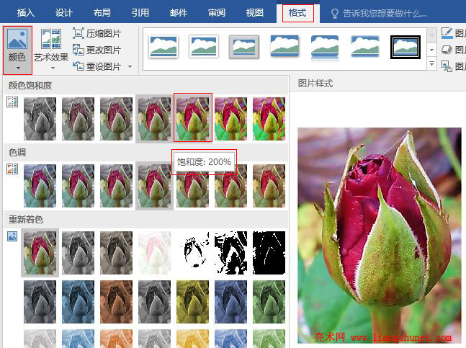466x348 pixels.
Task: Apply the dark orange recolor thumbnail
Action: tap(116, 302)
